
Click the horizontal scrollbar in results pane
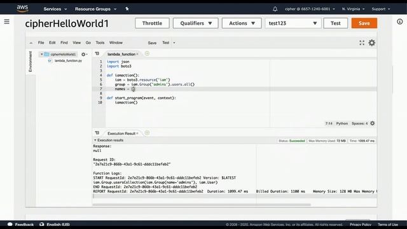(202, 205)
